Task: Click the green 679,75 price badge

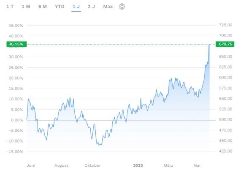Action: click(225, 44)
